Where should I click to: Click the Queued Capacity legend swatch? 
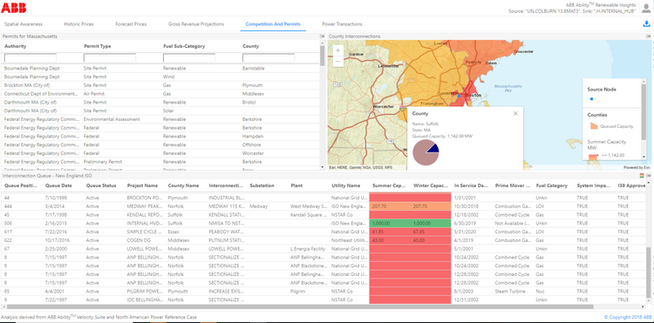click(x=594, y=125)
